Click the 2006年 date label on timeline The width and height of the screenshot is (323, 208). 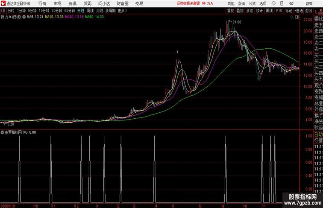6,206
